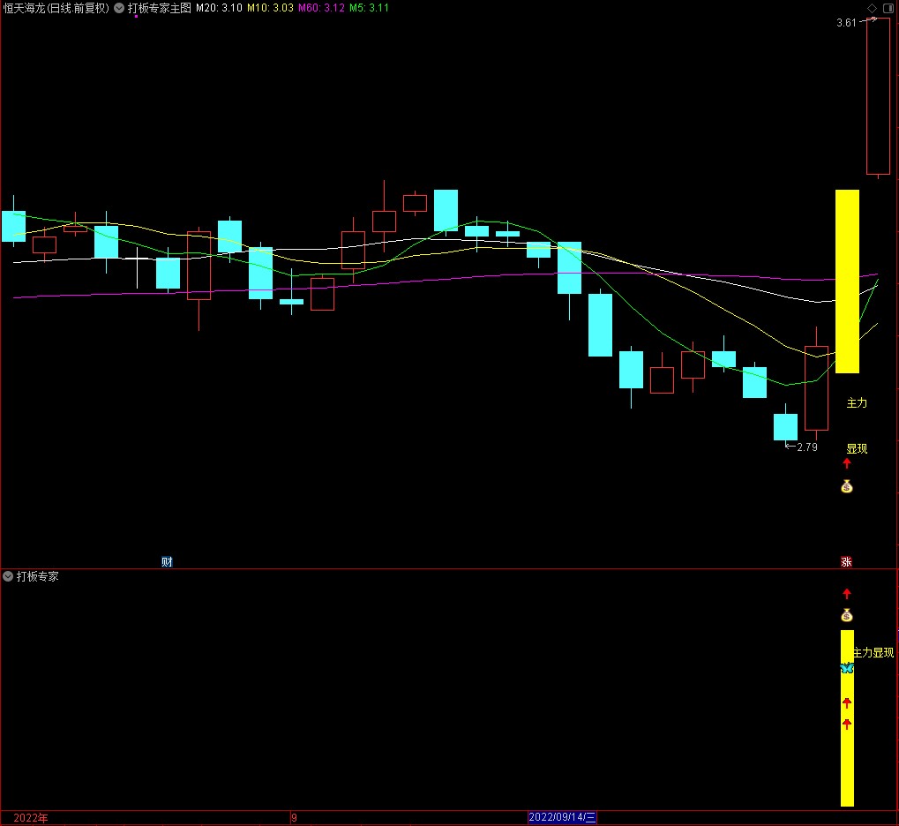Click the diamond icon at top right
This screenshot has height=826, width=899.
click(872, 8)
